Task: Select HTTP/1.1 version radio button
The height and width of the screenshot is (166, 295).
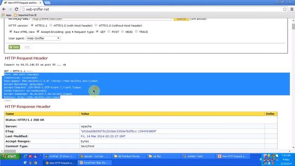Action: 32,25
